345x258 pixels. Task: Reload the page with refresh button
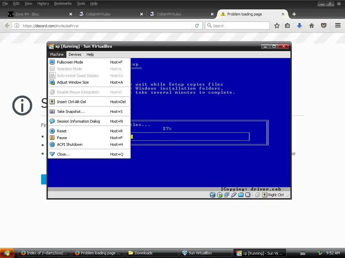[197, 26]
